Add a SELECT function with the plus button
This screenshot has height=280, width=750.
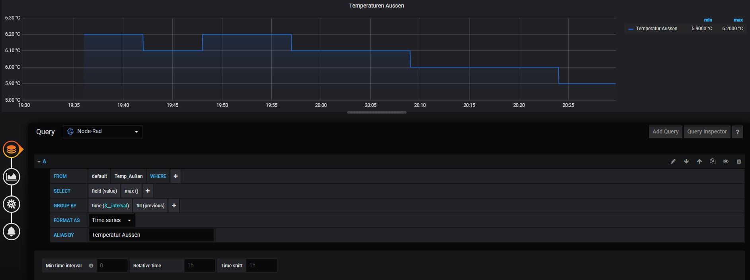point(148,191)
